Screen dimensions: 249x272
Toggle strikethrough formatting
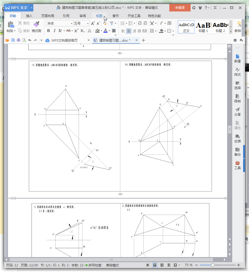pyautogui.click(x=68, y=31)
